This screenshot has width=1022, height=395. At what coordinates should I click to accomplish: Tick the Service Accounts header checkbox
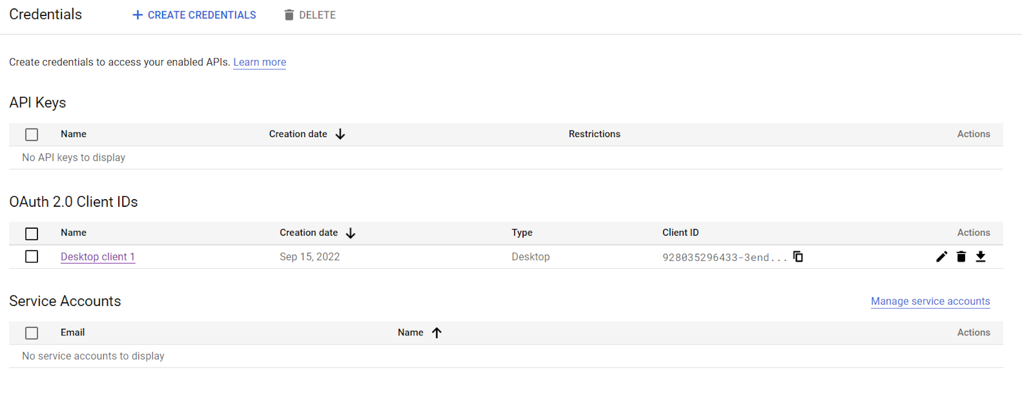point(32,333)
